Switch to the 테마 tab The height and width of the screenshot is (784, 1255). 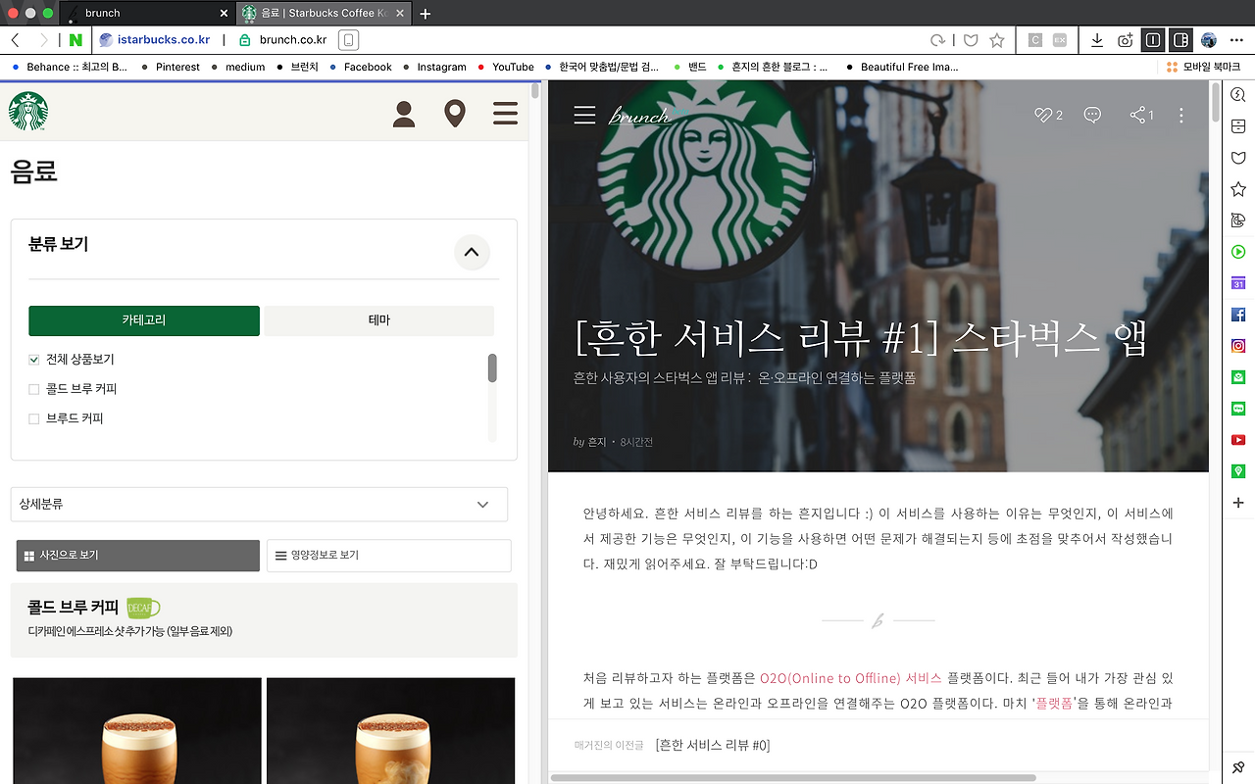(x=378, y=320)
